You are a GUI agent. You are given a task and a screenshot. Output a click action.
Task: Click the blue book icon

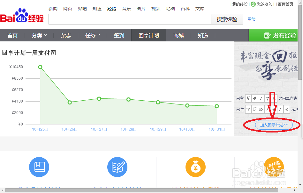39,167
